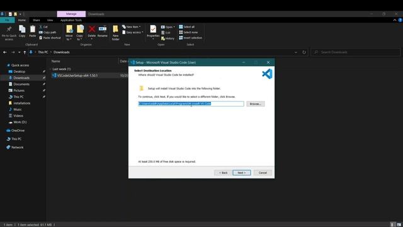Screen dimensions: 403x227
Task: Click Select none in ribbon
Action: (188, 32)
